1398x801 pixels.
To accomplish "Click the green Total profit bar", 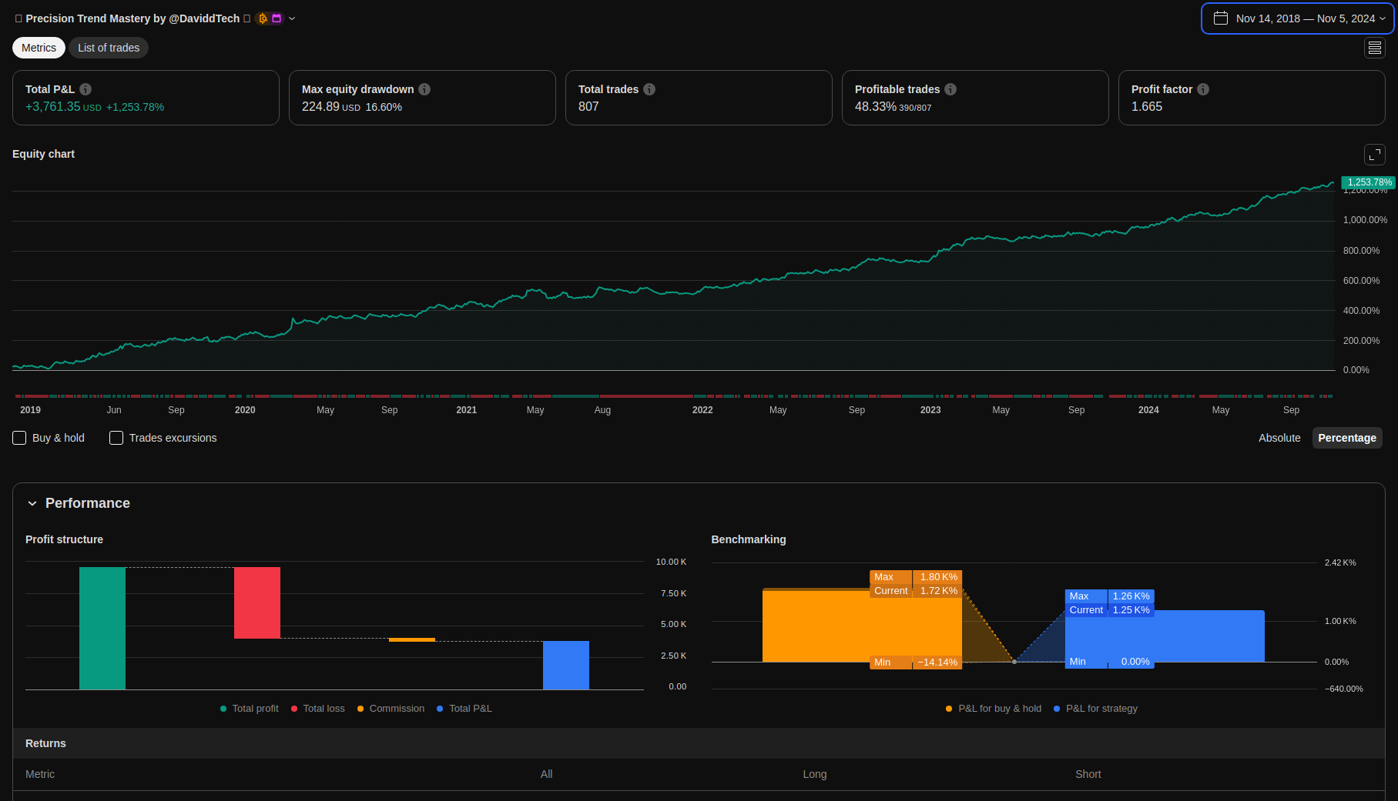I will point(102,628).
